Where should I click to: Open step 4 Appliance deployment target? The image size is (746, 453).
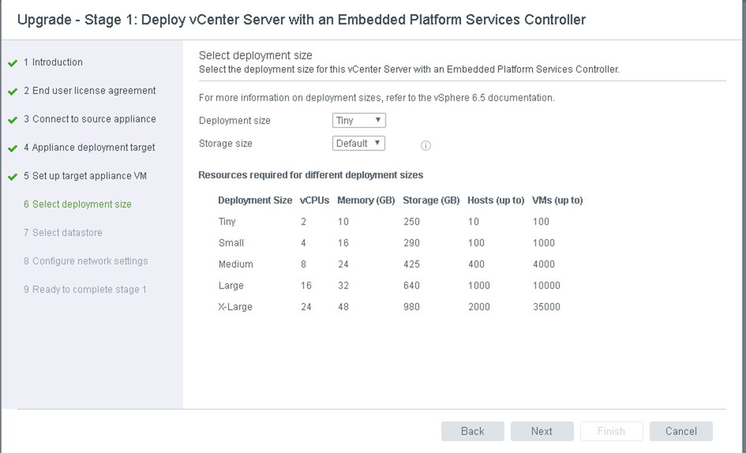point(90,148)
